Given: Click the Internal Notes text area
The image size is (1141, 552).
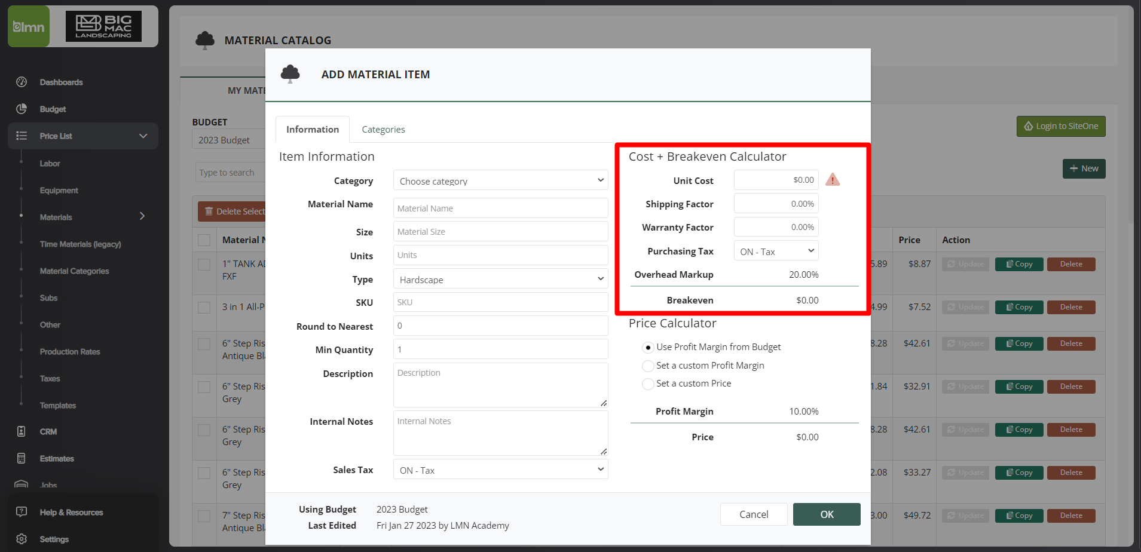Looking at the screenshot, I should pos(501,433).
